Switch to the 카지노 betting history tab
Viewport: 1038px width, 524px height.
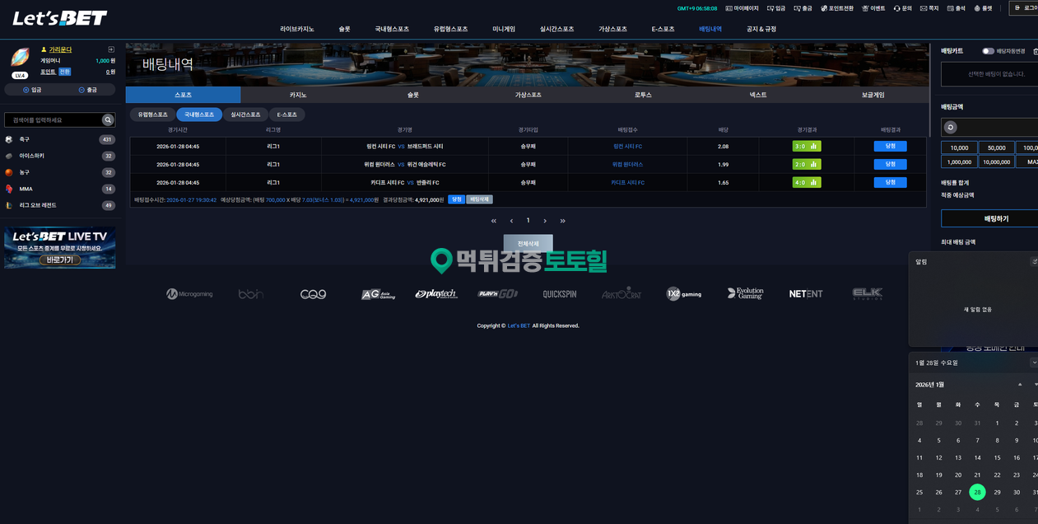pyautogui.click(x=298, y=95)
